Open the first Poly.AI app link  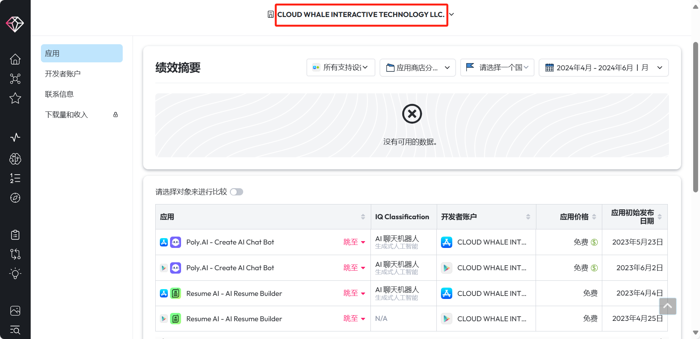(230, 242)
